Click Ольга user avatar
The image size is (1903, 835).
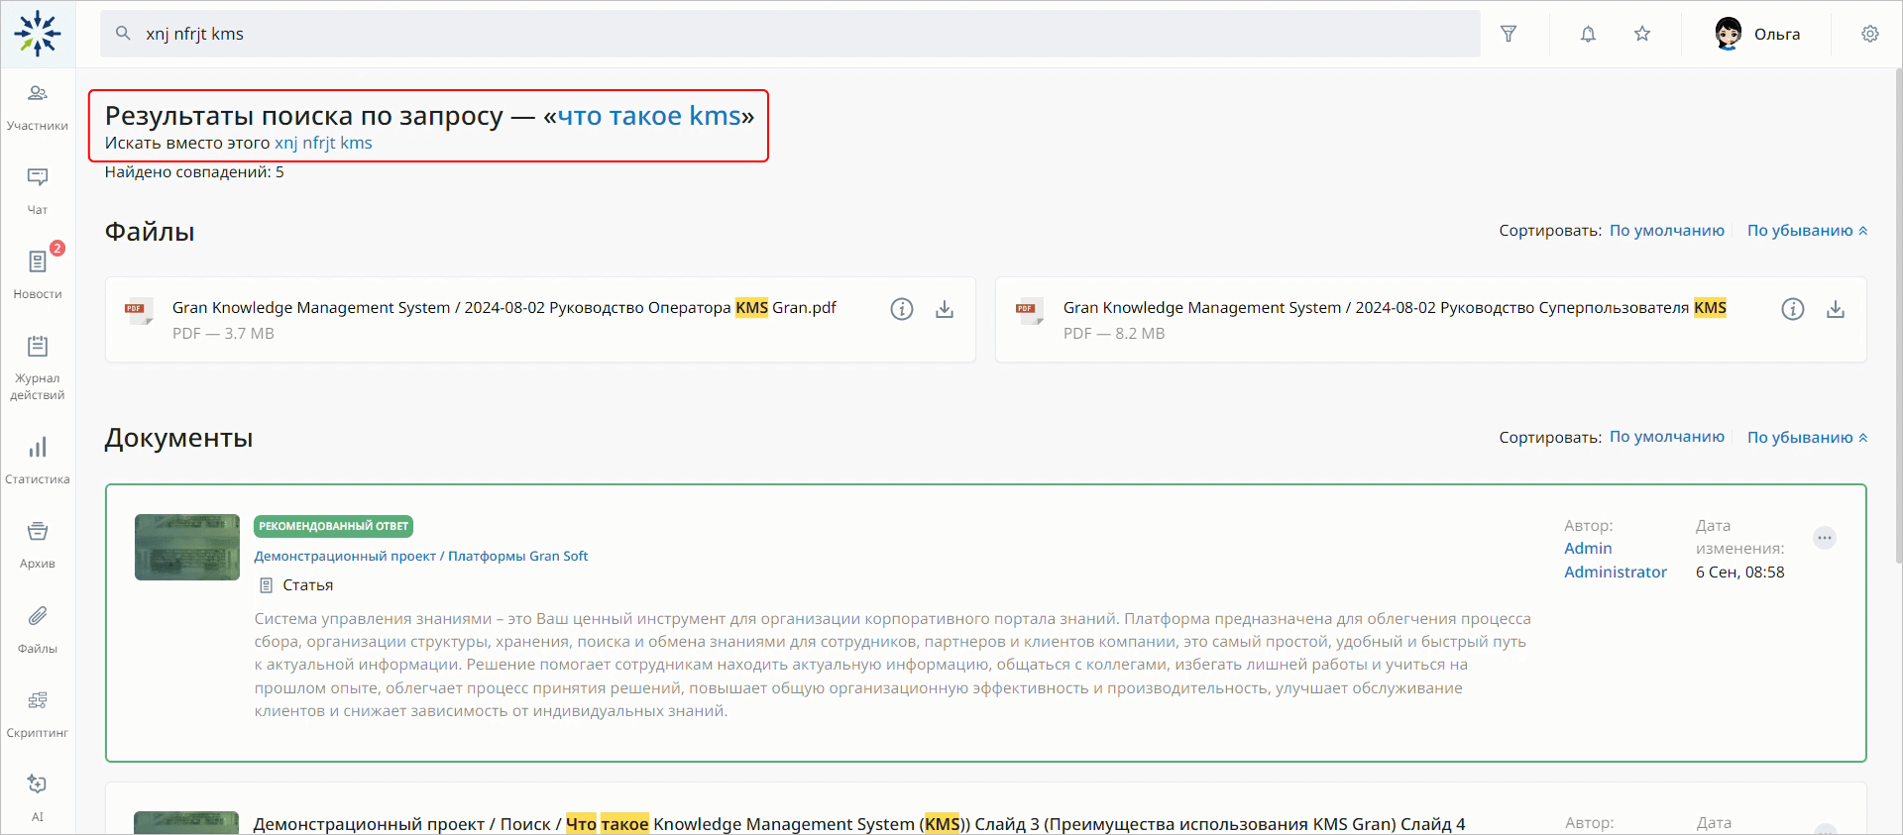1729,34
